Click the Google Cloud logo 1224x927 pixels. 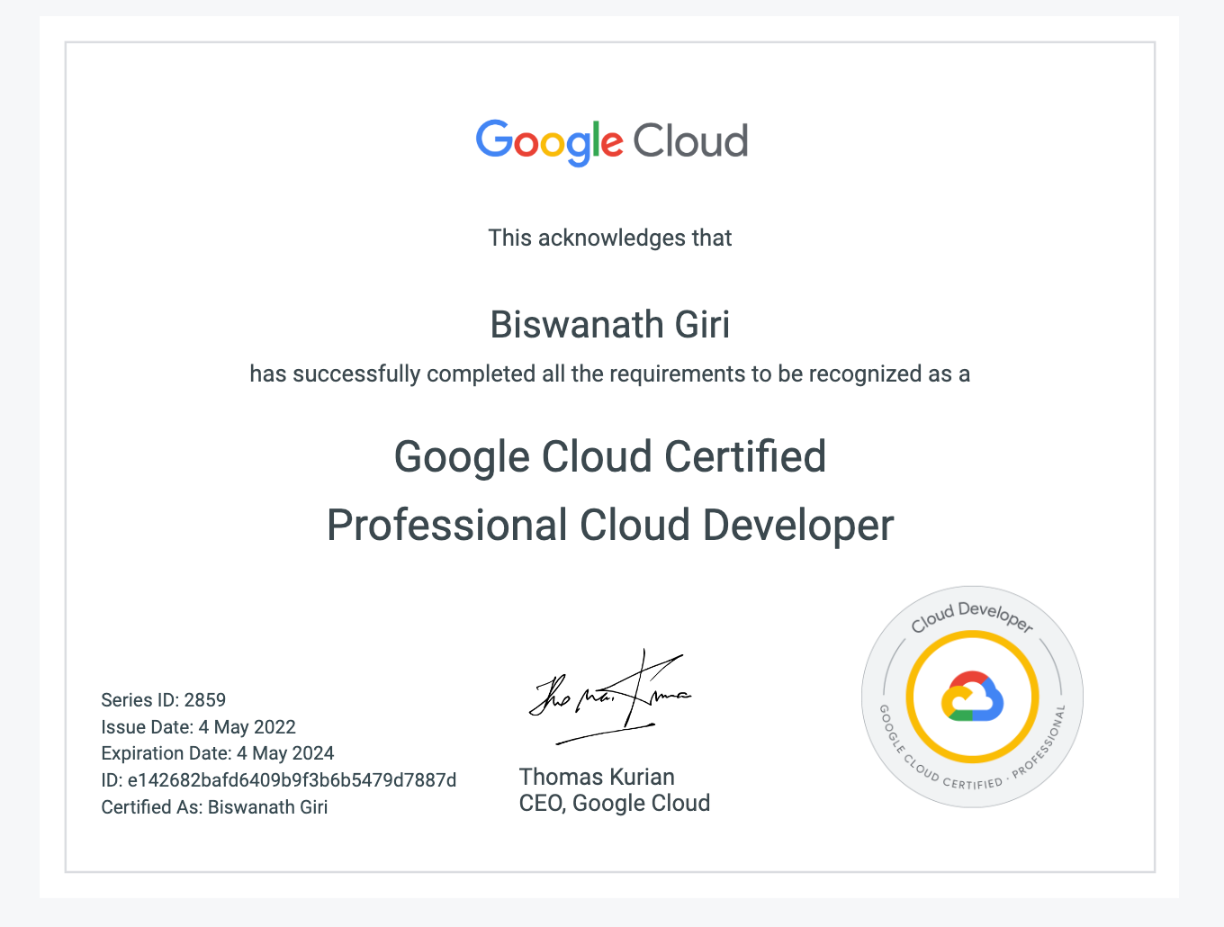612,142
